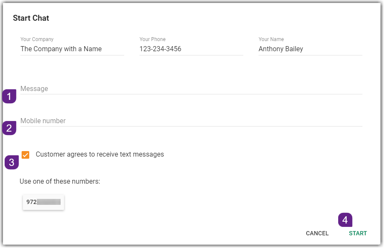Click the START button

click(x=358, y=233)
